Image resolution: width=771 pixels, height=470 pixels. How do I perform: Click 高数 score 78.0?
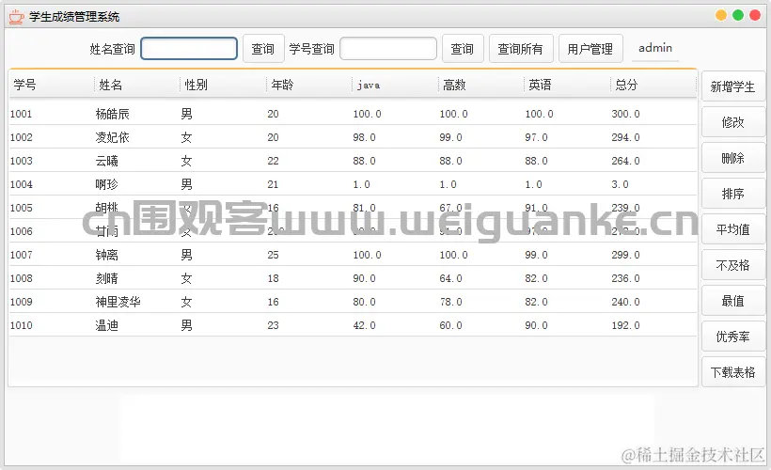coord(450,302)
